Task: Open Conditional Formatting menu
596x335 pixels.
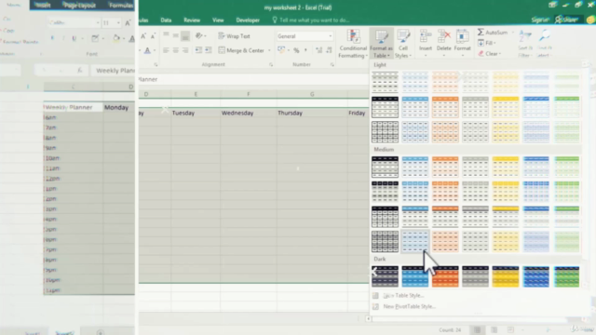Action: pos(353,43)
